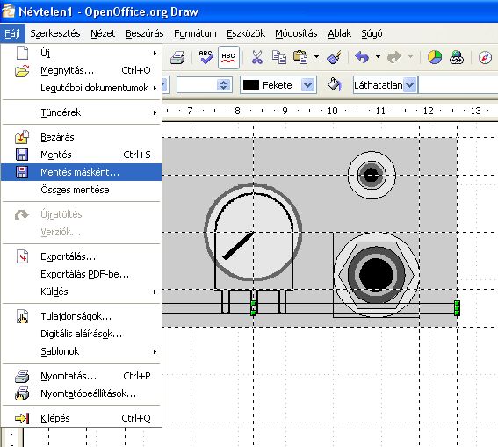Click the Cut scissors icon
This screenshot has height=447, width=498.
pyautogui.click(x=257, y=57)
